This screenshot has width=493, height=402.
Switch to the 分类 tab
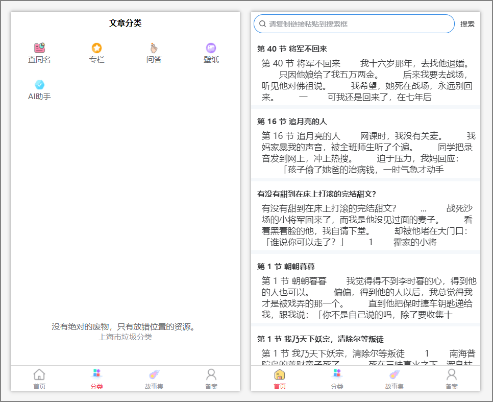tap(96, 378)
